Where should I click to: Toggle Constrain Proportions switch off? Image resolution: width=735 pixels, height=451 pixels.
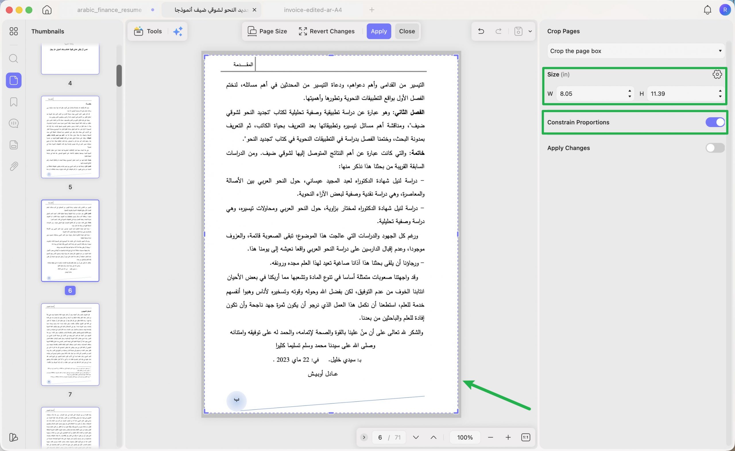[x=715, y=122]
